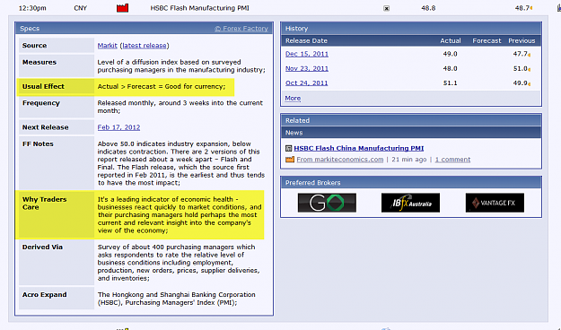Close detail using the small x icon

coord(386,8)
